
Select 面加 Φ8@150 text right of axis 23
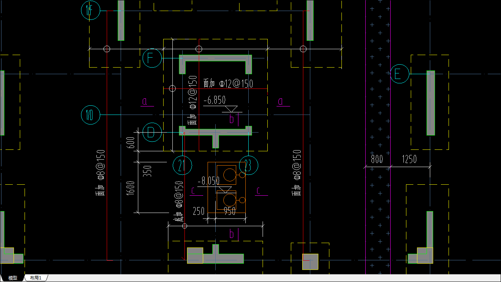[297, 172]
